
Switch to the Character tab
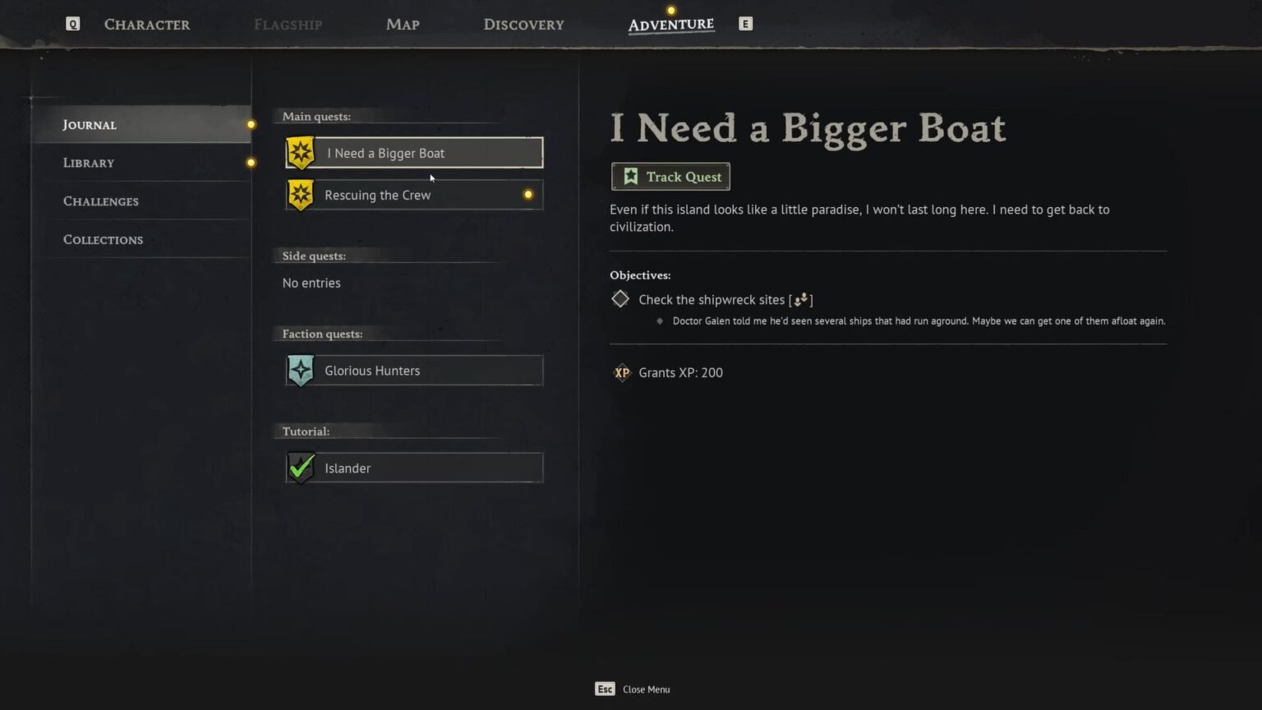pos(147,25)
